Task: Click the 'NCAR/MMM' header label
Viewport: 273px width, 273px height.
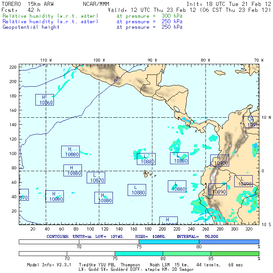Action: coord(96,4)
